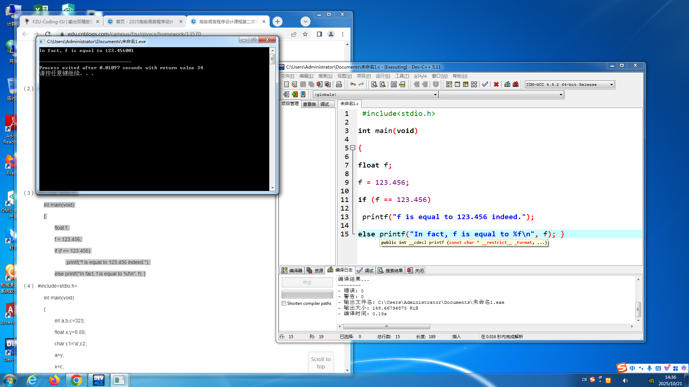This screenshot has width=689, height=387.
Task: Click the horizontal scrollbar in compile log
Action: tap(386, 326)
